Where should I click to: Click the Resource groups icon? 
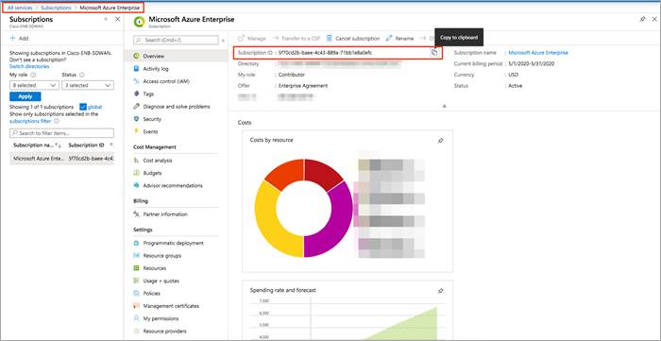(x=136, y=256)
